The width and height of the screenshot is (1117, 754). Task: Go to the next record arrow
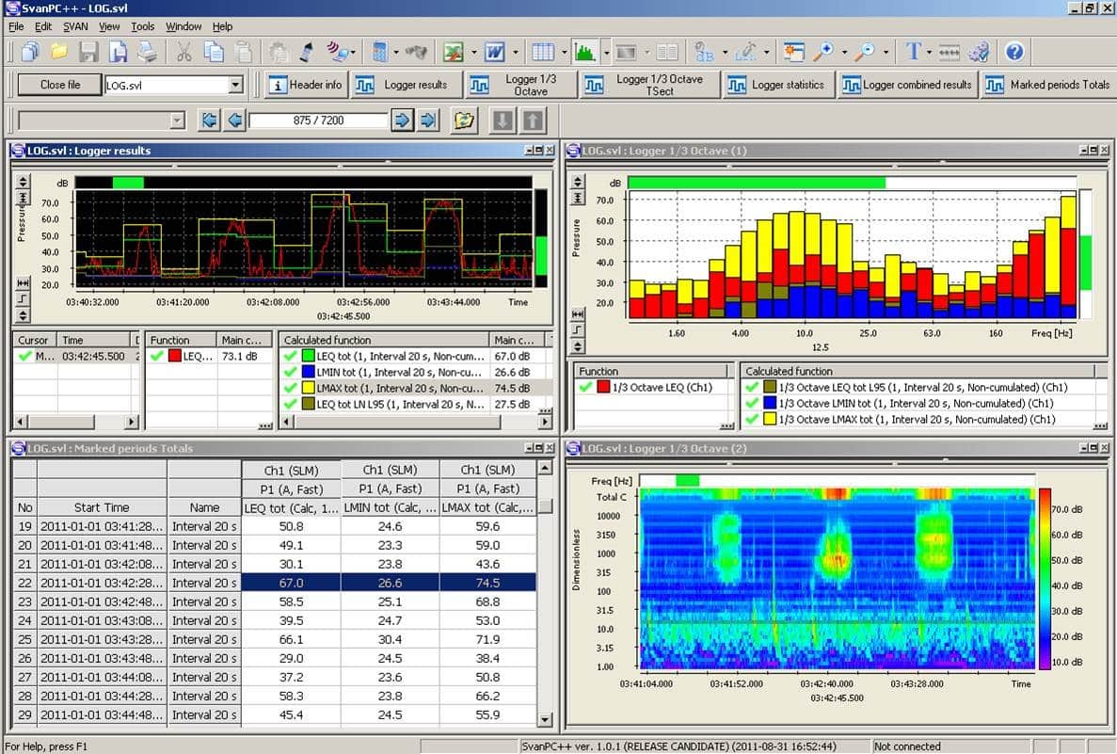tap(402, 120)
